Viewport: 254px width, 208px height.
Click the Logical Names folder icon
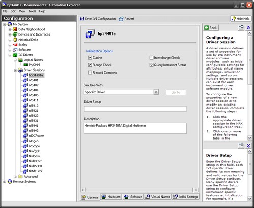click(20, 60)
